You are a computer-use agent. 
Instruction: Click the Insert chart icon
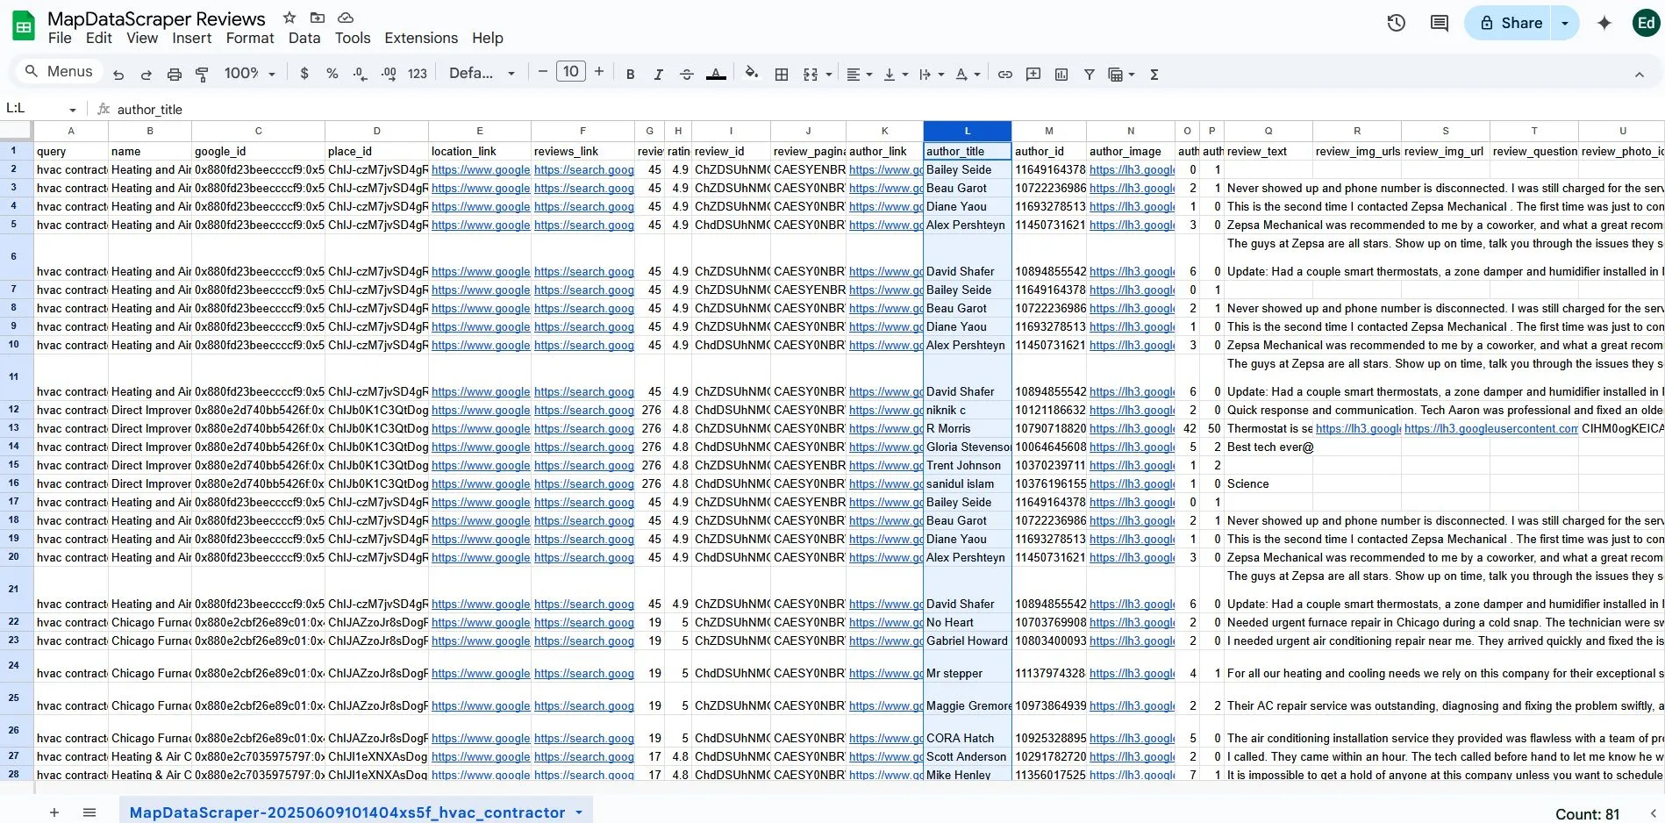1061,75
